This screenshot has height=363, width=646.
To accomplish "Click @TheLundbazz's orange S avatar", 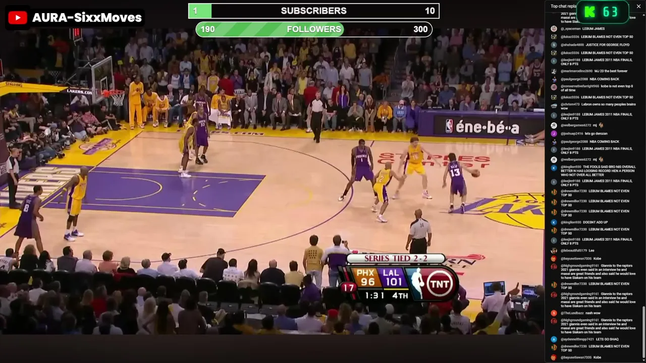I will coord(554,313).
